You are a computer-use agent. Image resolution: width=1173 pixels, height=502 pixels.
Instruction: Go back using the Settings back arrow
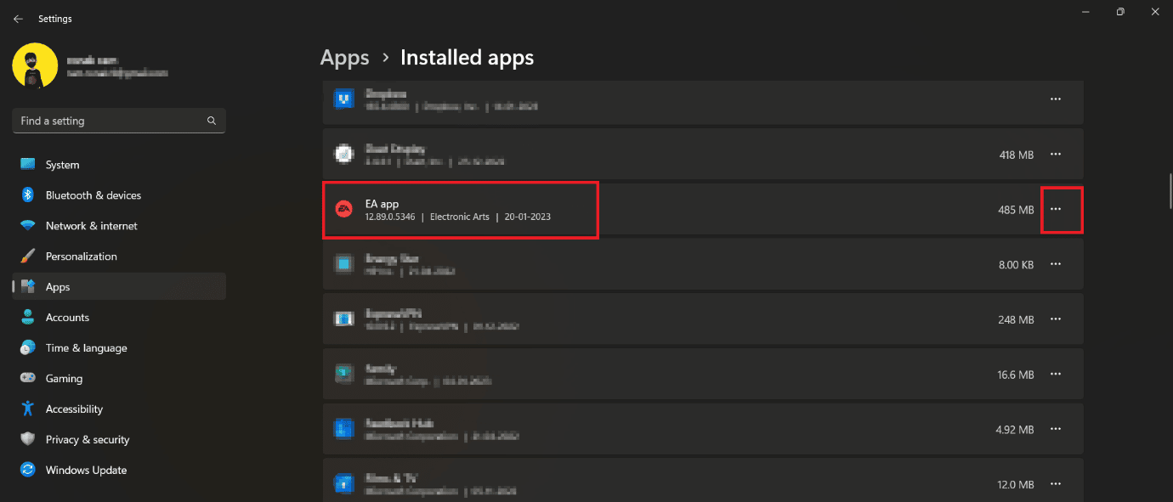coord(18,19)
